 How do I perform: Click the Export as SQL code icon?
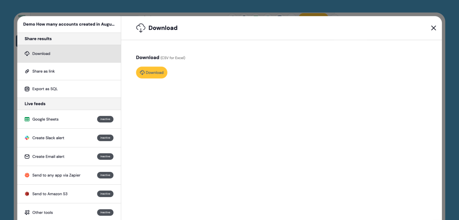point(27,89)
